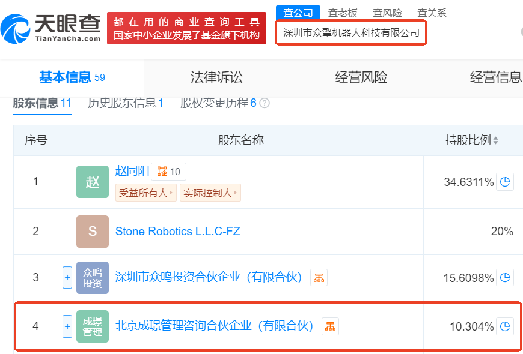The image size is (523, 354).
Task: Click the red promotional banner
Action: pos(186,28)
